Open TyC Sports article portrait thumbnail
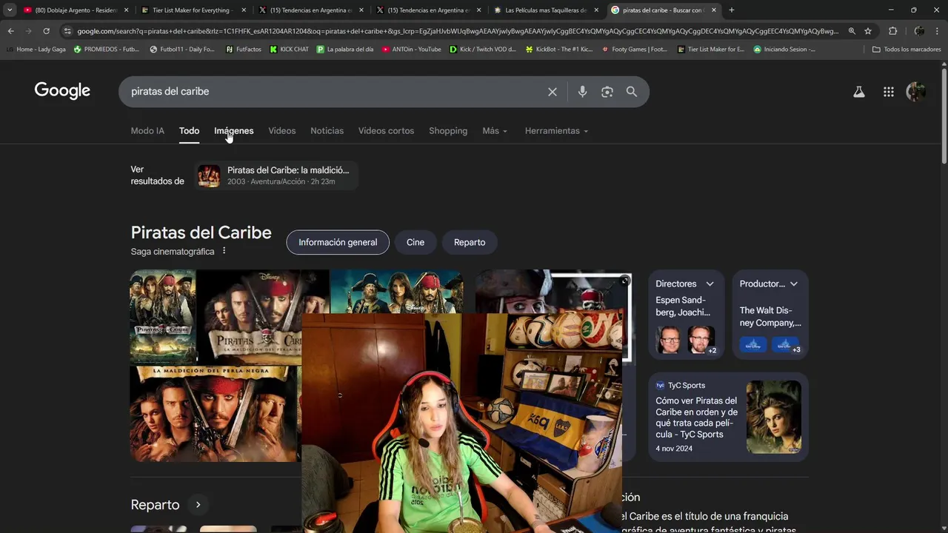Screen dimensions: 948x533 coord(774,417)
